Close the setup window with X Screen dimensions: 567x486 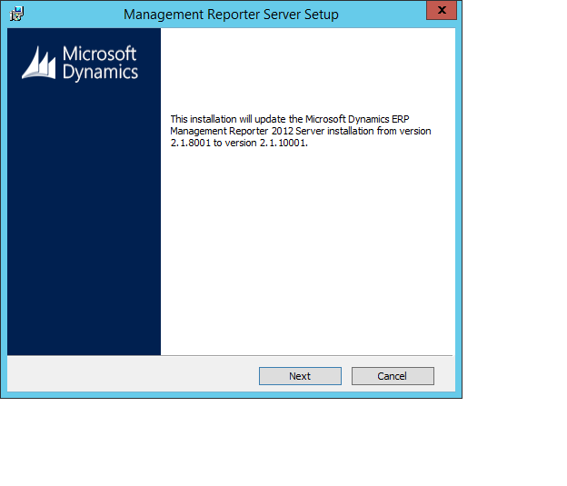click(x=442, y=10)
